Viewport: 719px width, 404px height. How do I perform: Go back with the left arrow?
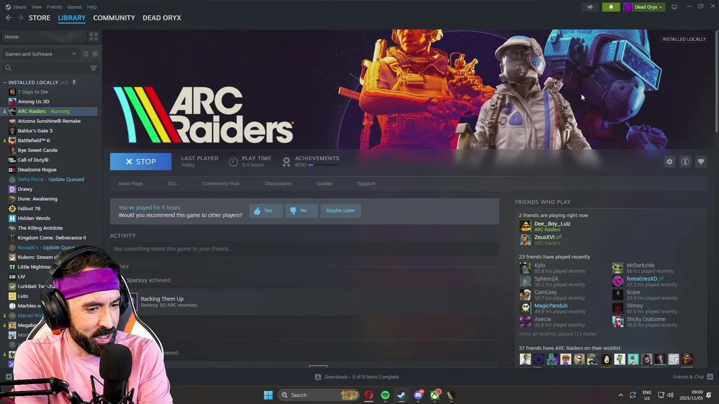point(8,18)
